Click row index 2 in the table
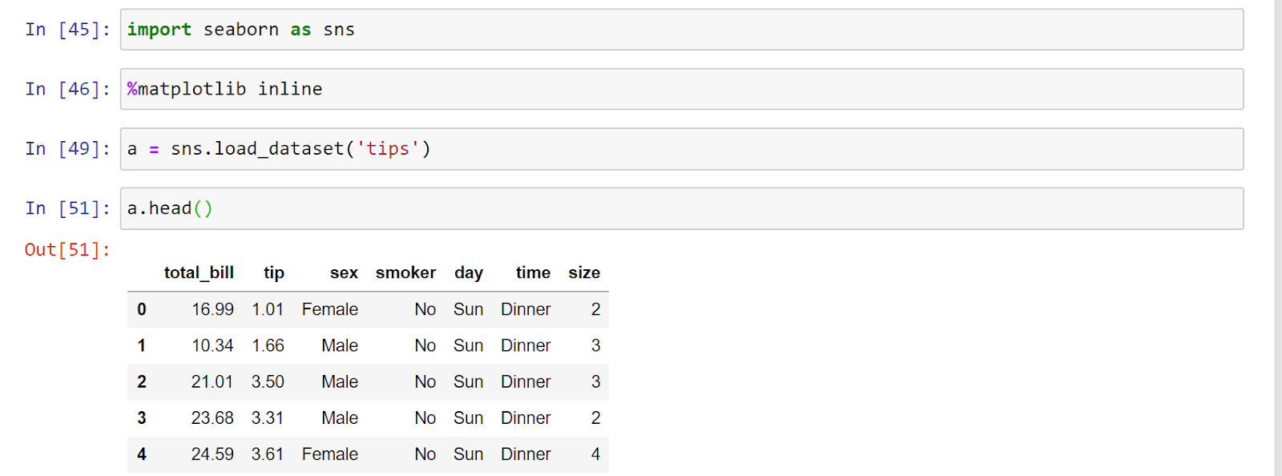This screenshot has width=1282, height=476. pyautogui.click(x=142, y=382)
